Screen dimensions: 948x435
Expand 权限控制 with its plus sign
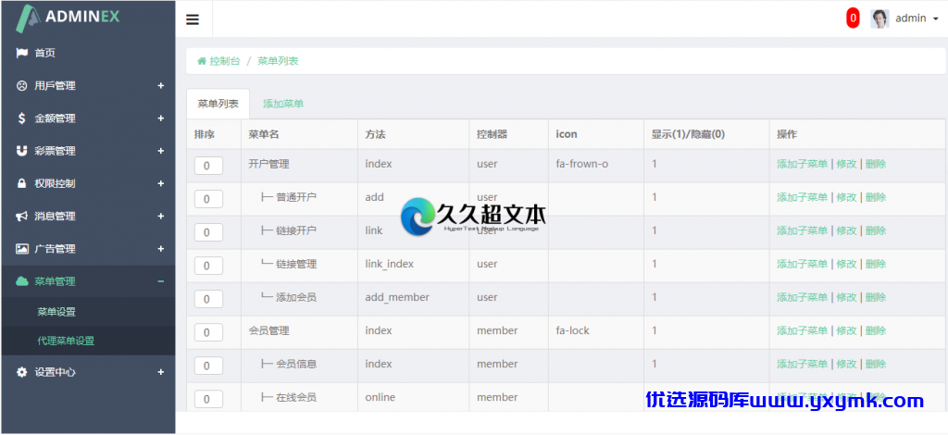tap(161, 183)
